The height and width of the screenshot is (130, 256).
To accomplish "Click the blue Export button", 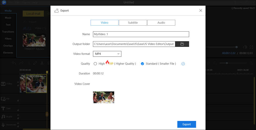I will click(187, 124).
